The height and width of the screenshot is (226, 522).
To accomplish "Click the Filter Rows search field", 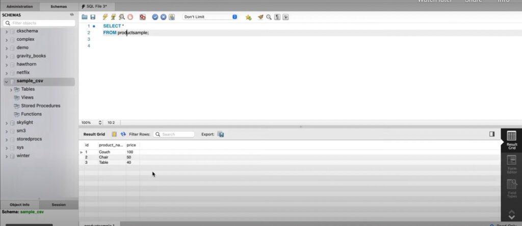I will tap(174, 134).
